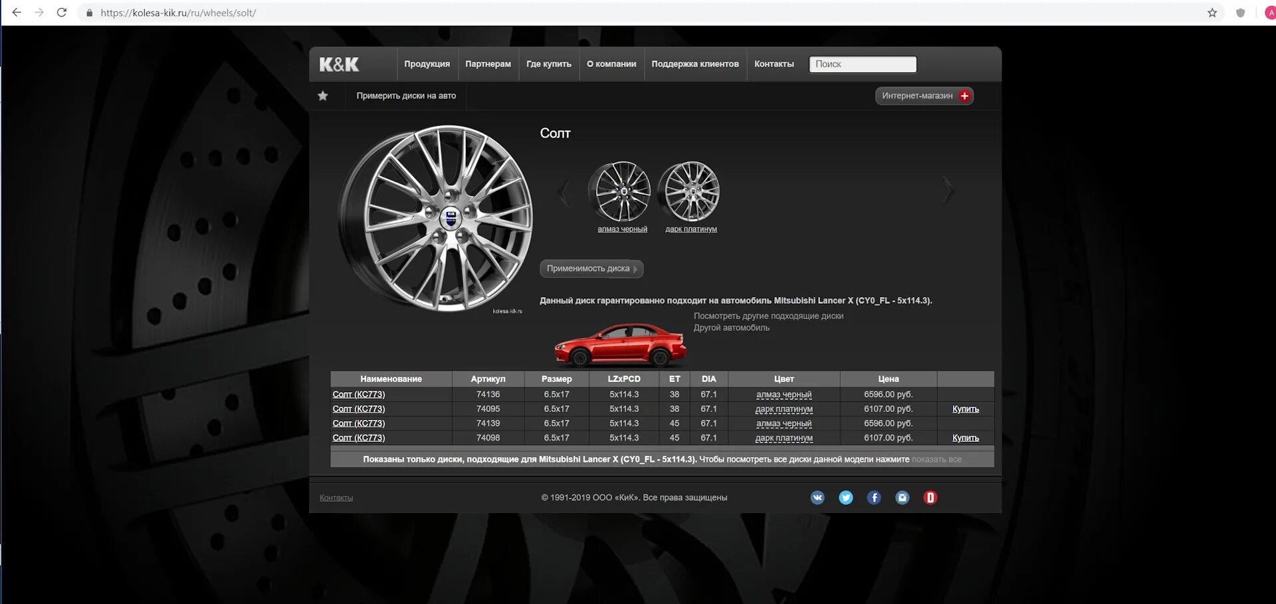Click the дарк платинум label under the thumbnail

point(691,229)
